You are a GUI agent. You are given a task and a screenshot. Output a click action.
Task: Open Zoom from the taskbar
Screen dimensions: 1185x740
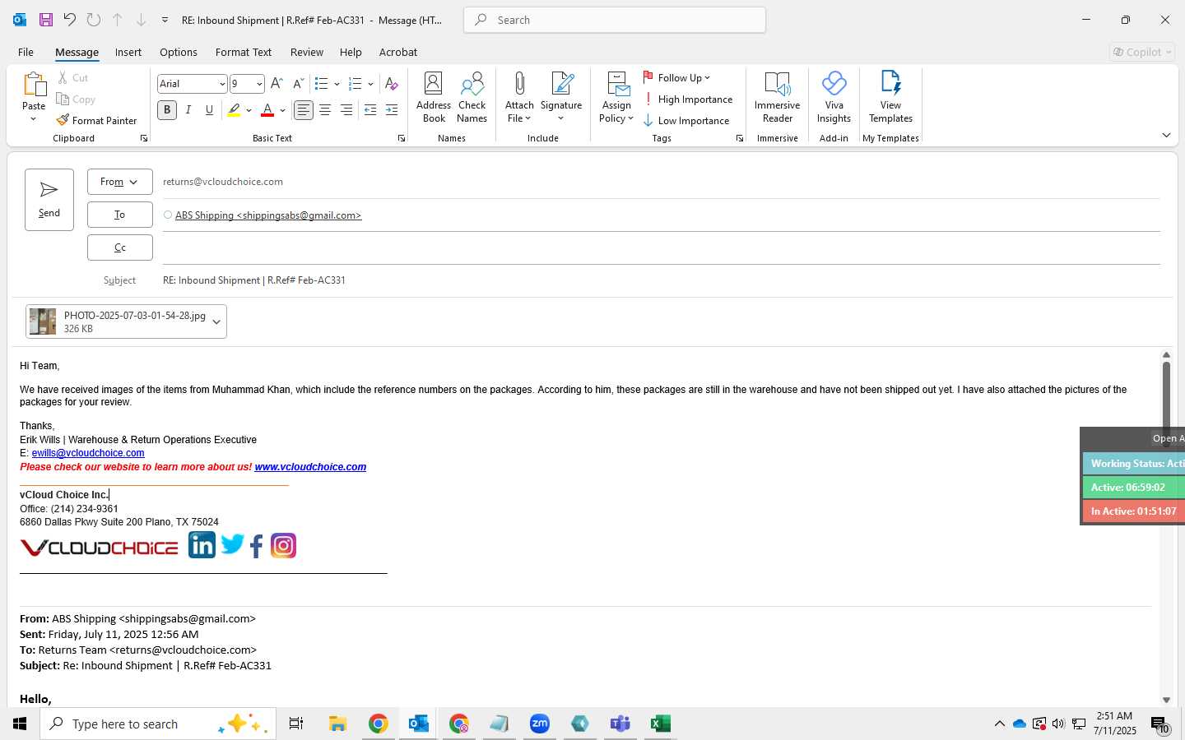540,724
